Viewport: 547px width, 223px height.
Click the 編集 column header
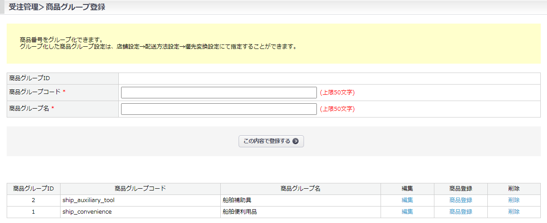click(x=407, y=189)
